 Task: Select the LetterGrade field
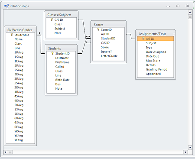[109, 56]
